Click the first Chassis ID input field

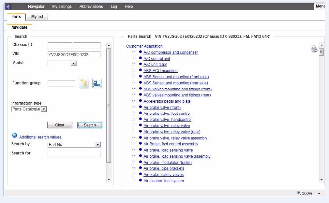coord(60,45)
